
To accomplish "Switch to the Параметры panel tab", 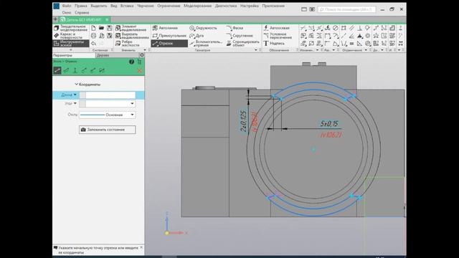I will (x=74, y=55).
